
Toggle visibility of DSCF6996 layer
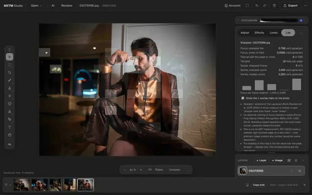(x=300, y=171)
